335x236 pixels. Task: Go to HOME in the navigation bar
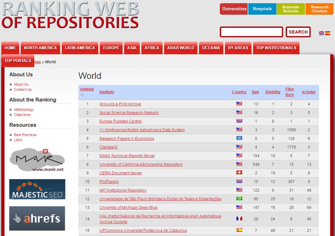click(x=10, y=48)
